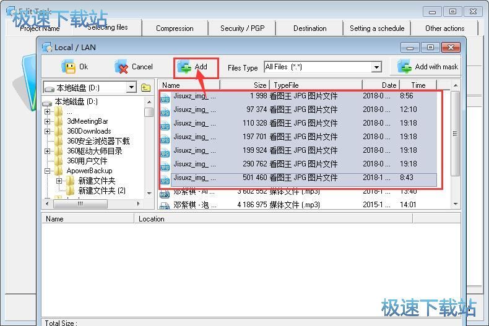Select the JPG file sized 199 924

tap(298, 150)
